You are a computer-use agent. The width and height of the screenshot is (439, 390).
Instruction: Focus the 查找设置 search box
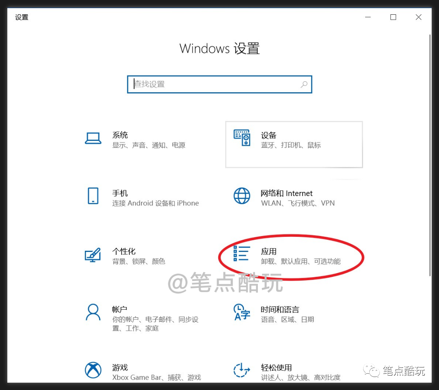tap(219, 85)
